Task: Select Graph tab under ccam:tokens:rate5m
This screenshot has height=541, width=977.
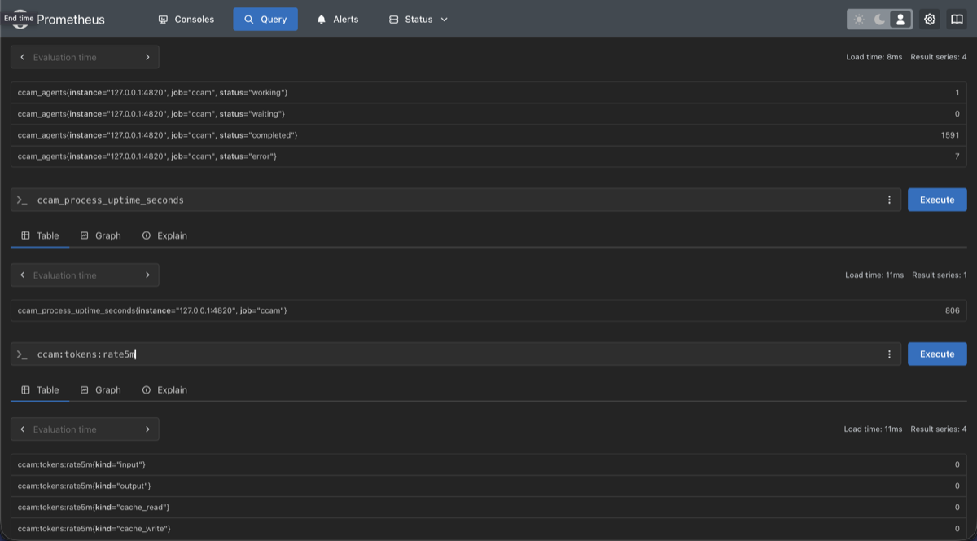Action: (x=101, y=390)
